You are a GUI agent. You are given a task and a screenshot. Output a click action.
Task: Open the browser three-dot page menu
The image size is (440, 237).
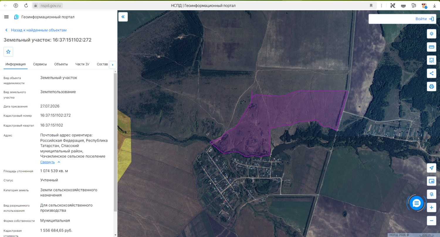click(381, 6)
